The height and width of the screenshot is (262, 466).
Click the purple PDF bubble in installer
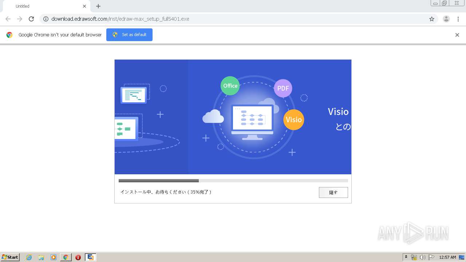283,88
